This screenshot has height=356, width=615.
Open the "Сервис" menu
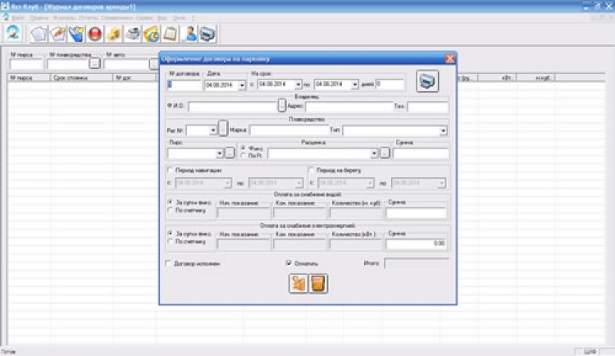(144, 18)
